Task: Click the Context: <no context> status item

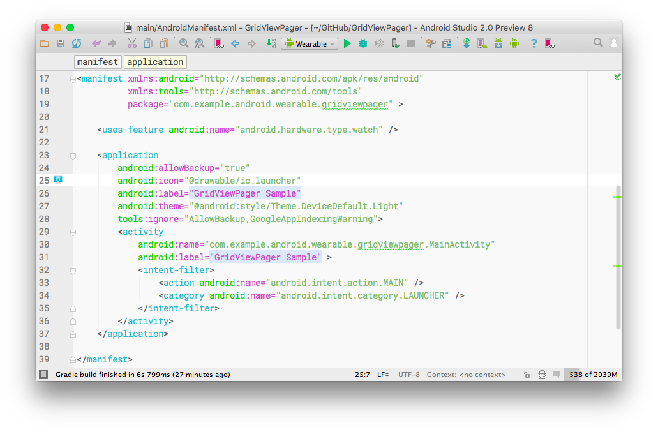Action: tap(467, 375)
